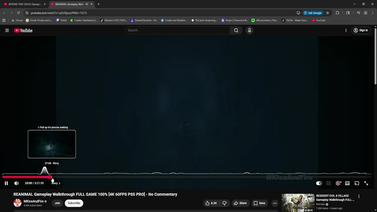
Task: Click the red video progress bar
Action: pyautogui.click(x=27, y=177)
